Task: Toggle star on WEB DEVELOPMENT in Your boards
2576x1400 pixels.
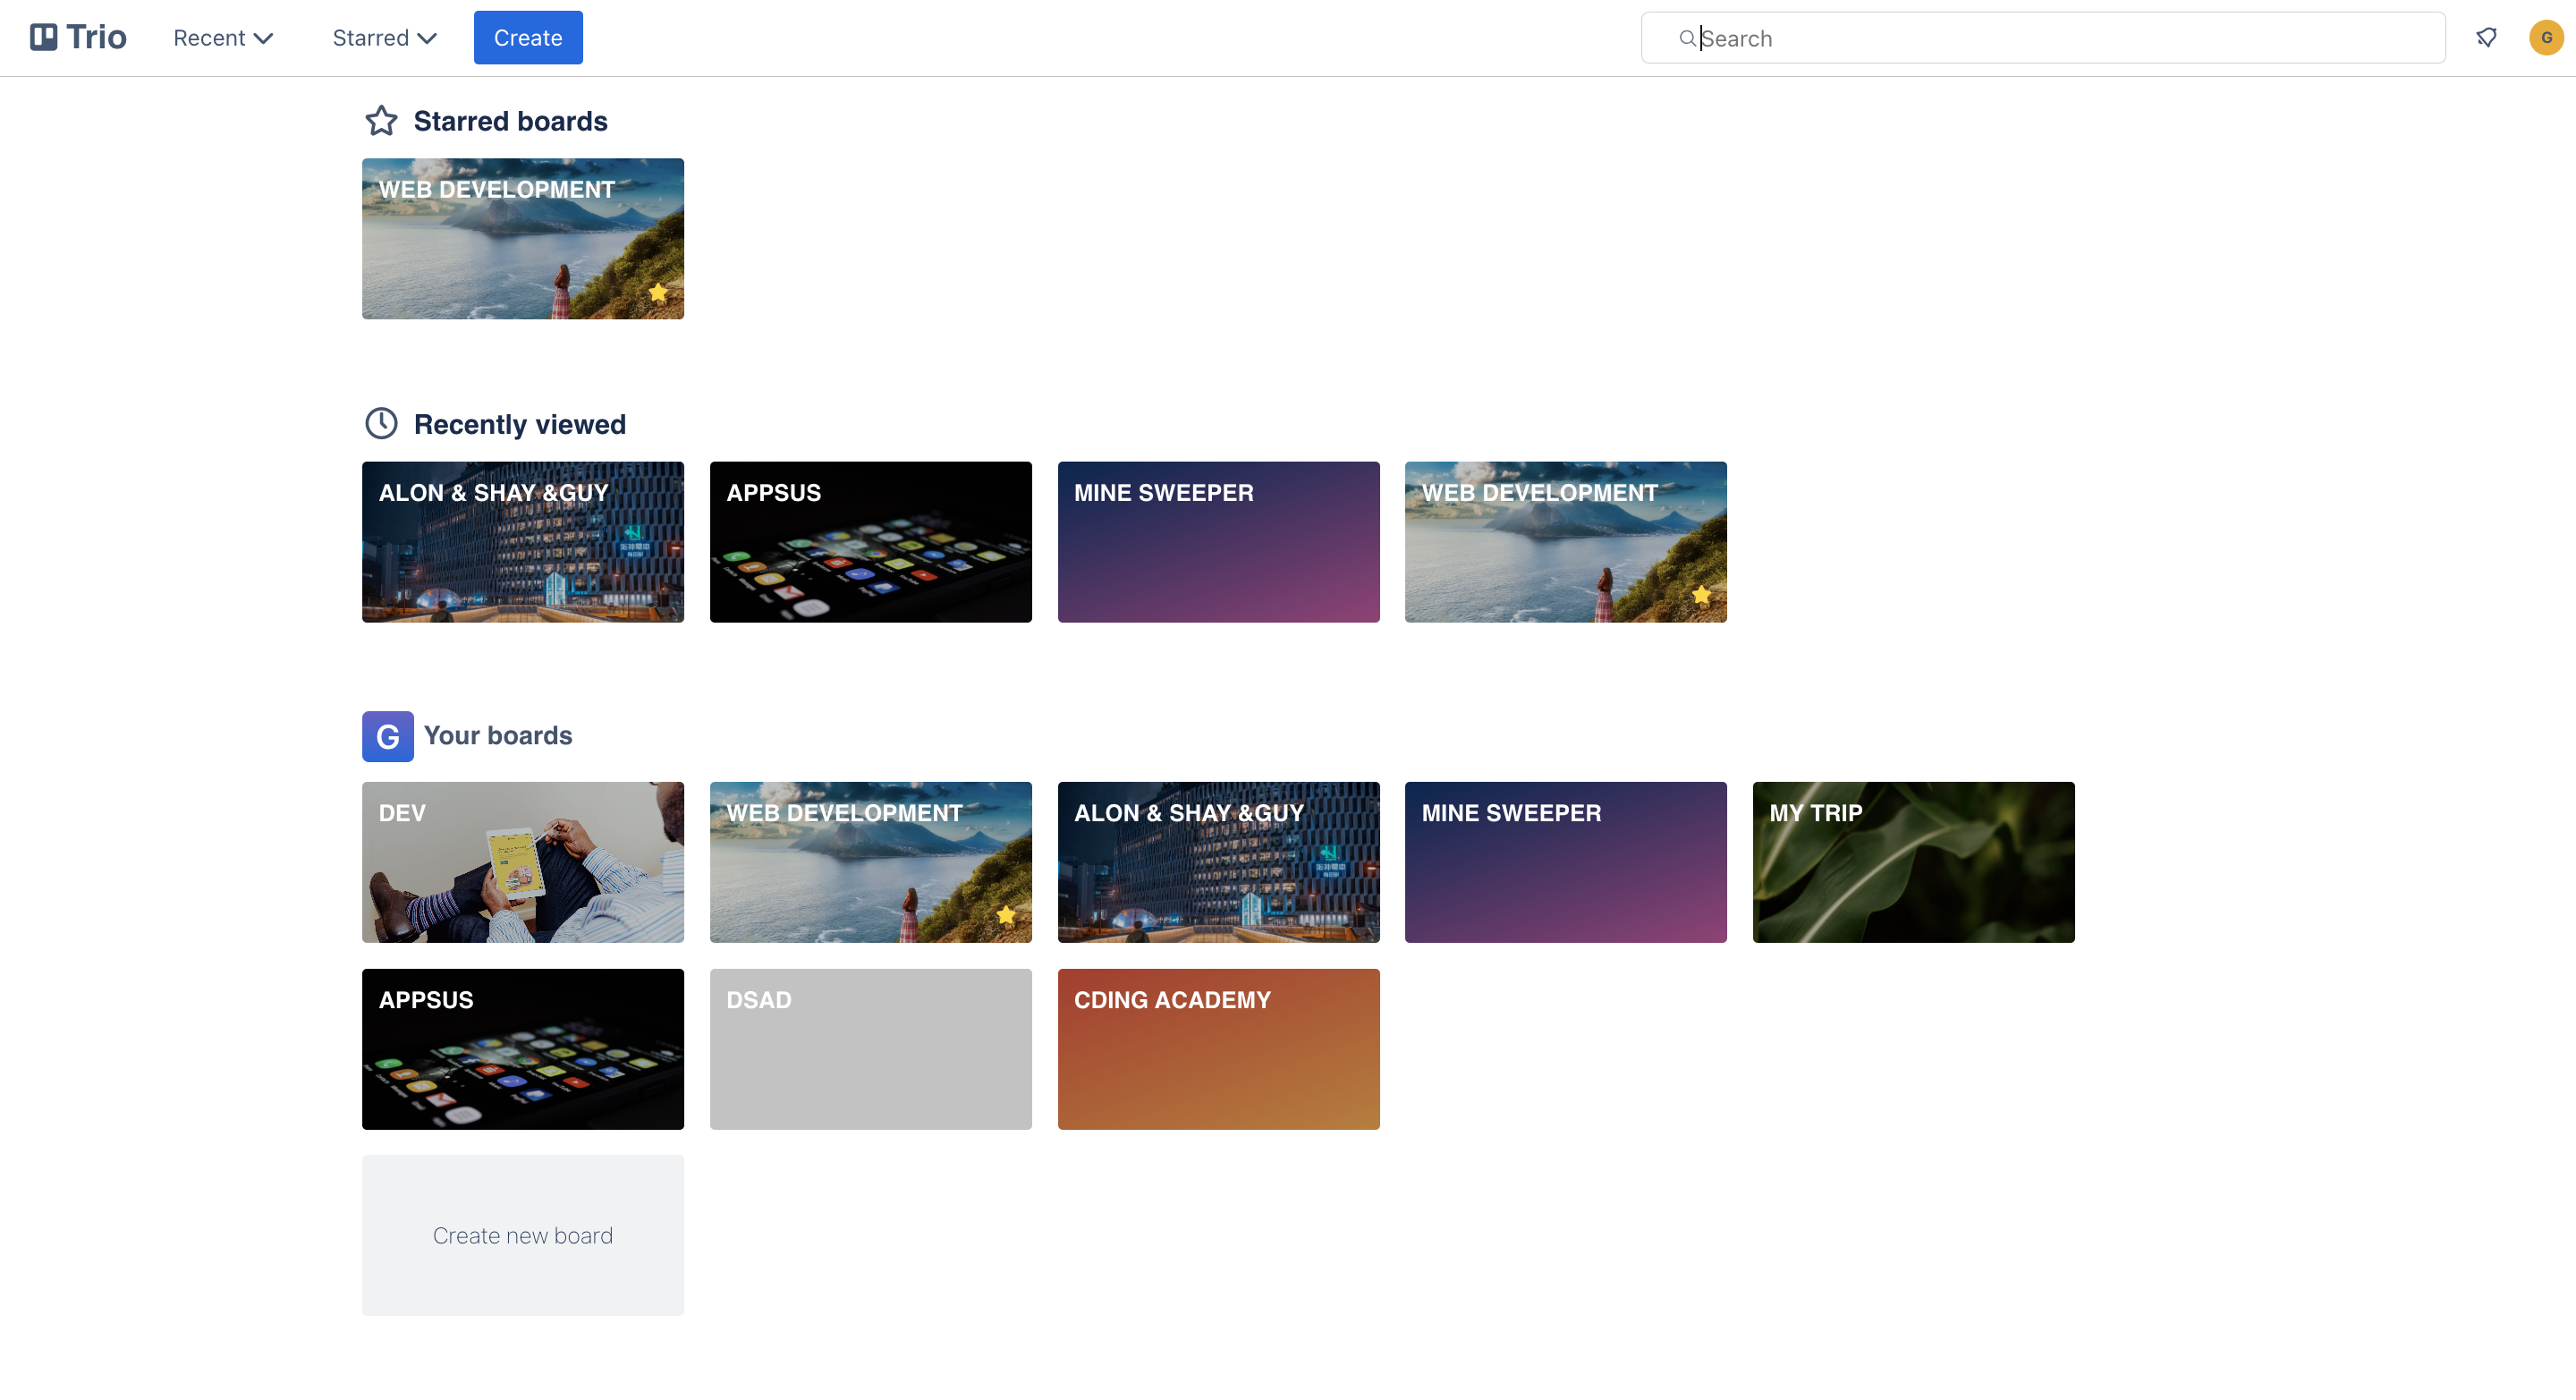Action: coord(1006,916)
